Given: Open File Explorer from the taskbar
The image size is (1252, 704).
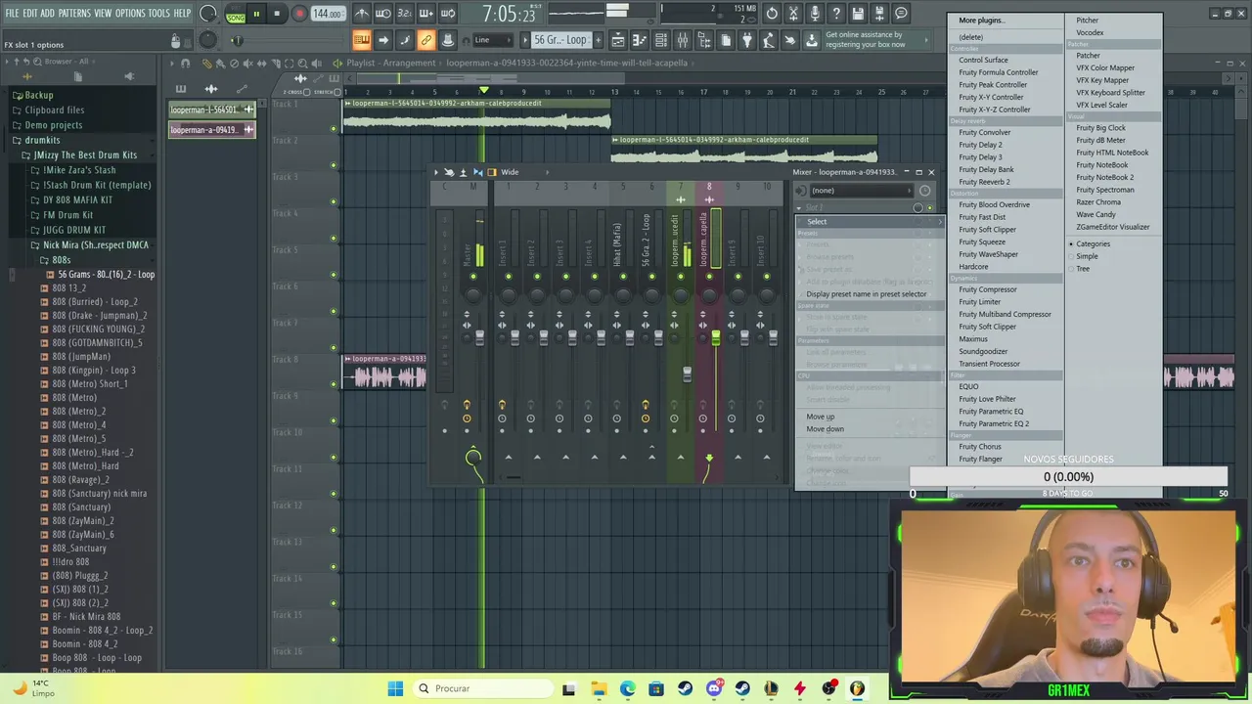Looking at the screenshot, I should click(599, 689).
